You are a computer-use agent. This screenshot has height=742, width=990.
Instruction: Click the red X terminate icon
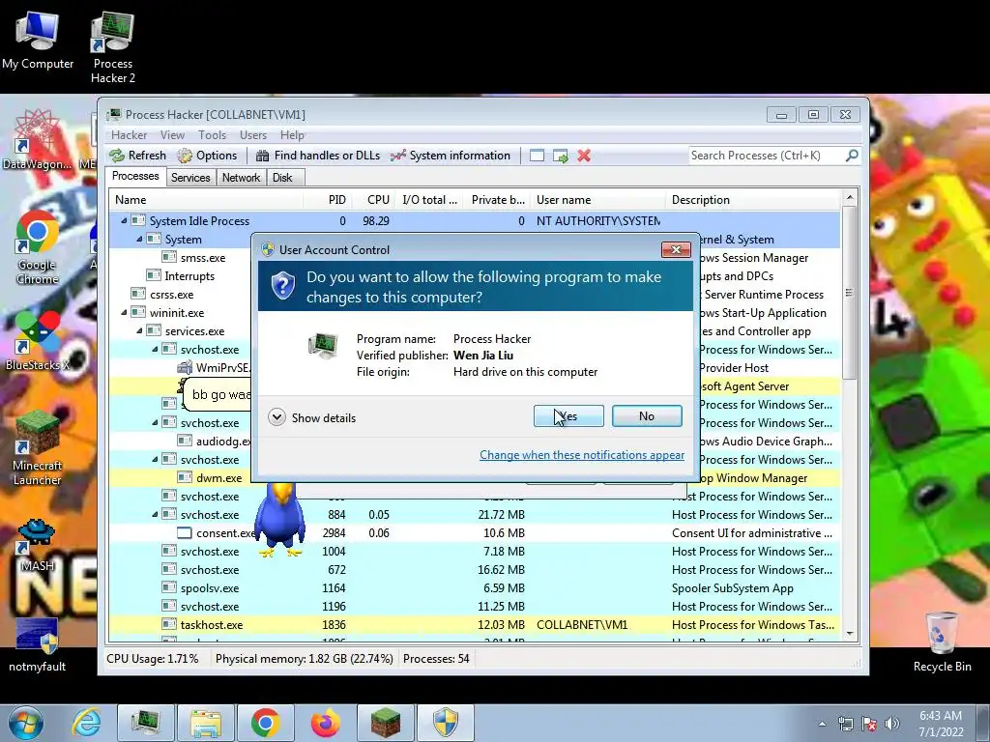click(584, 156)
